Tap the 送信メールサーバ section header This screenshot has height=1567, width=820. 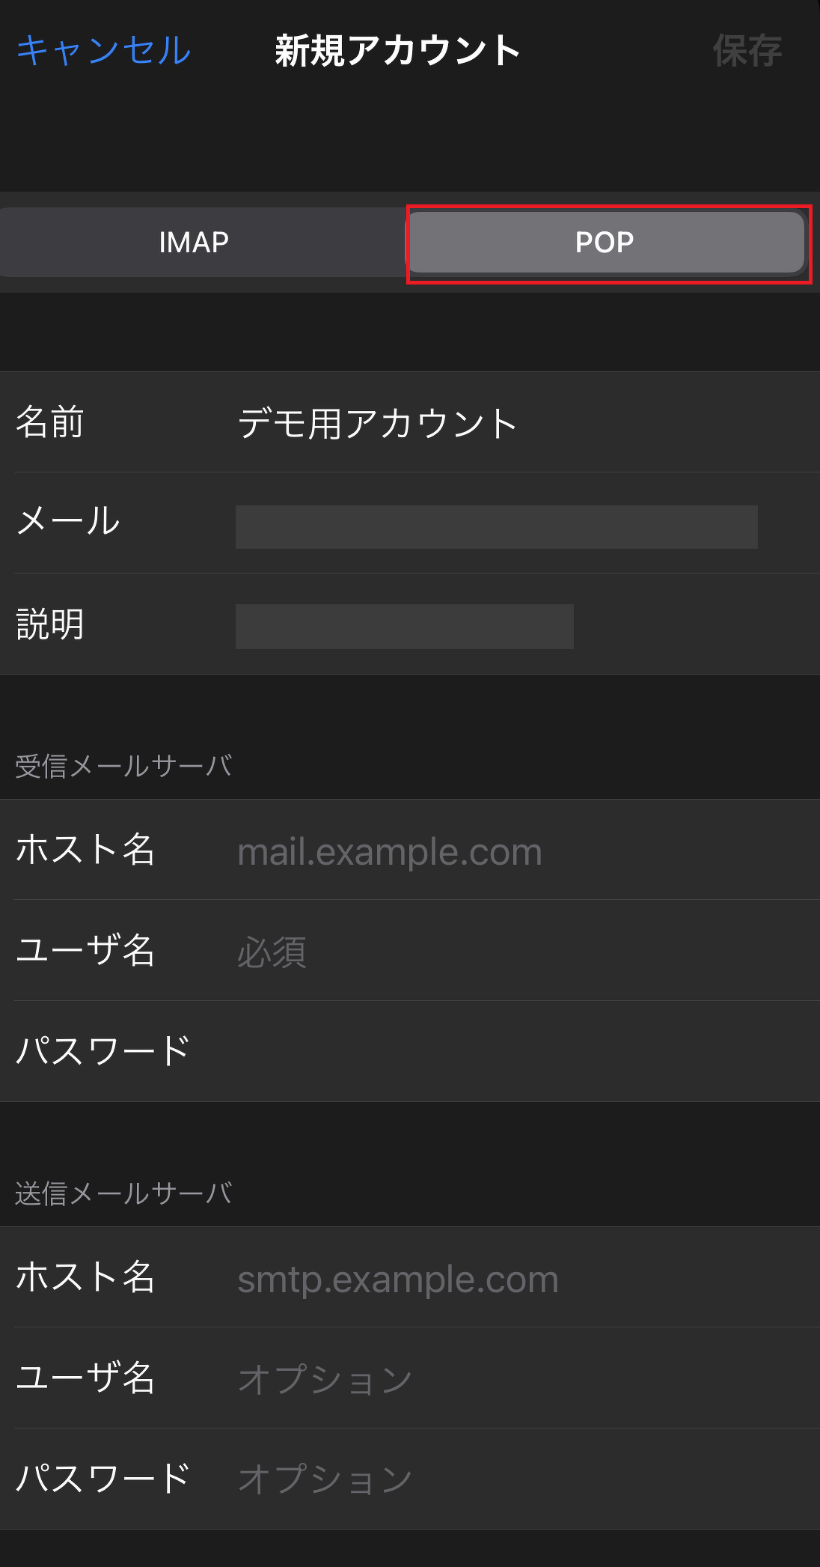(123, 1193)
